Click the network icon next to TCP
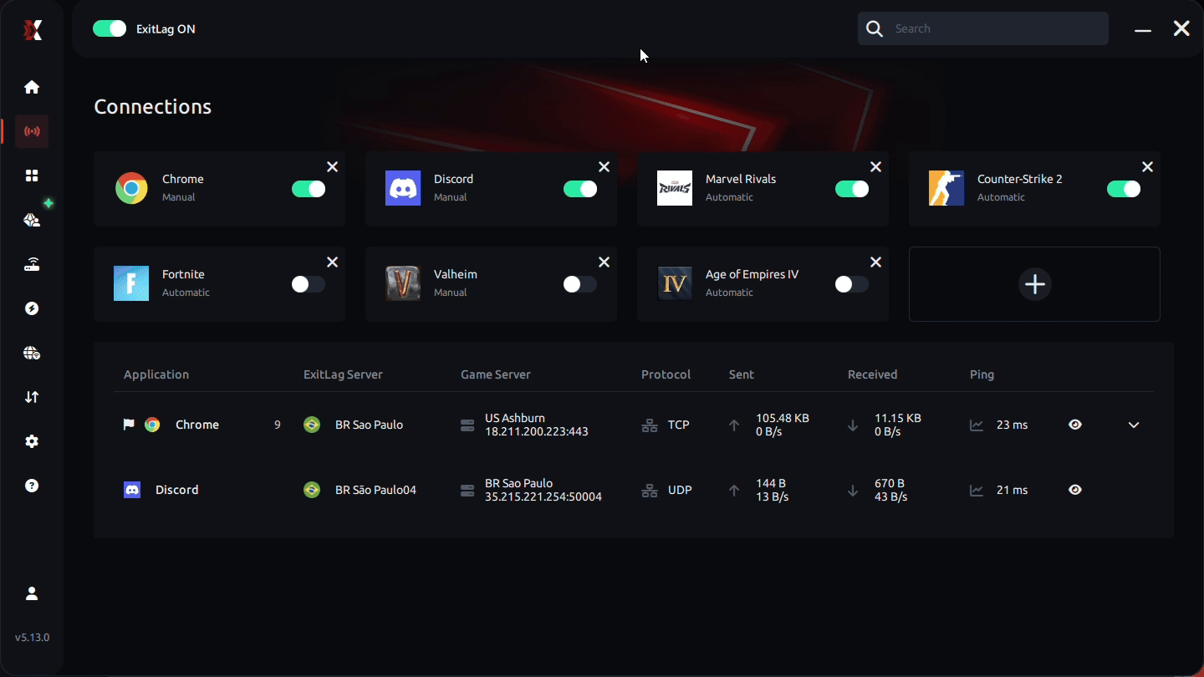 pyautogui.click(x=650, y=425)
